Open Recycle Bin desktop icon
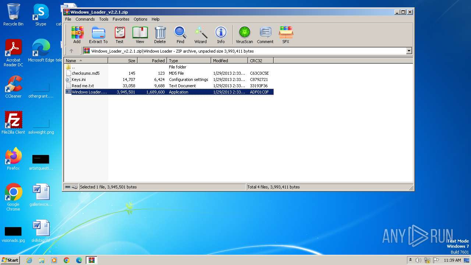 (13, 15)
